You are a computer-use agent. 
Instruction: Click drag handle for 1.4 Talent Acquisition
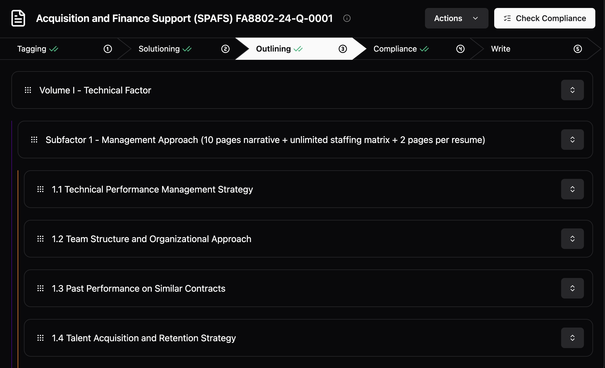pos(40,338)
